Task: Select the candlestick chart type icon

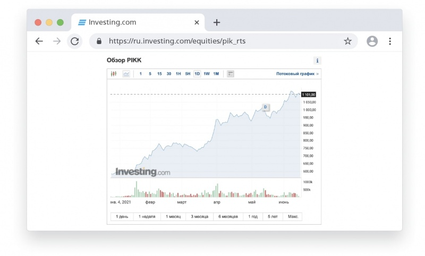Action: click(114, 74)
